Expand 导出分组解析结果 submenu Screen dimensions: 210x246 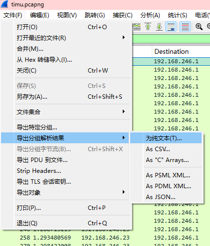click(x=65, y=138)
